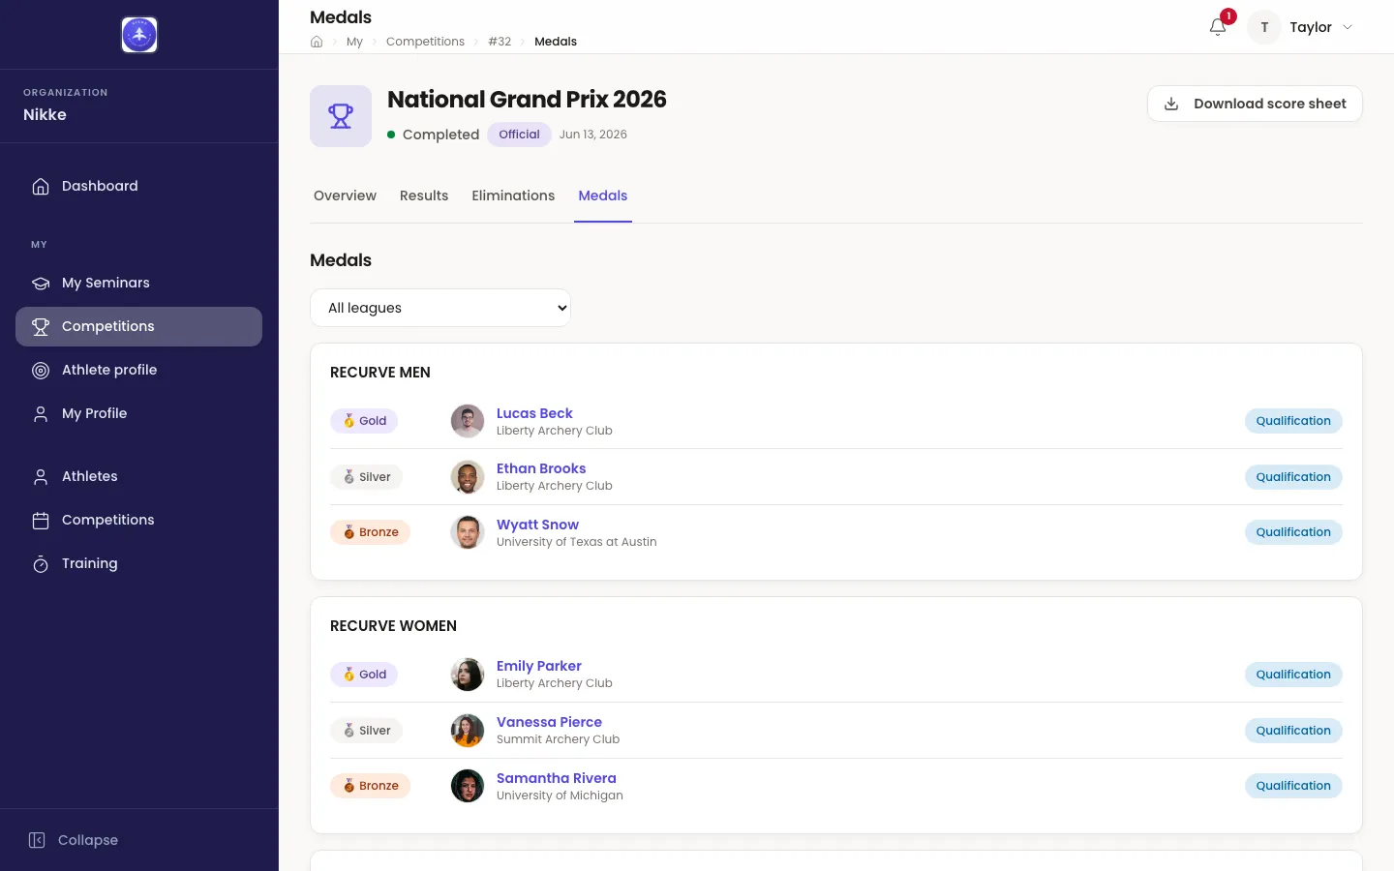This screenshot has width=1394, height=871.
Task: Click Qualification badge in Samantha Rivera row
Action: [1293, 786]
